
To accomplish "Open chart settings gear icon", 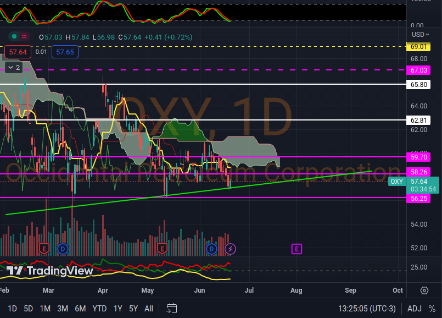I will 424,290.
